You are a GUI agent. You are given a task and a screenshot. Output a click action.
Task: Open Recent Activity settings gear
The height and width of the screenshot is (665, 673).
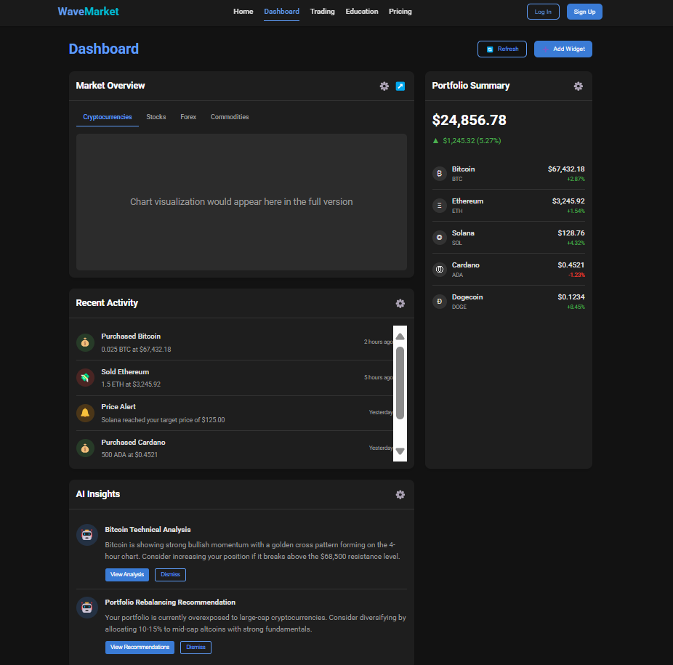click(x=400, y=304)
